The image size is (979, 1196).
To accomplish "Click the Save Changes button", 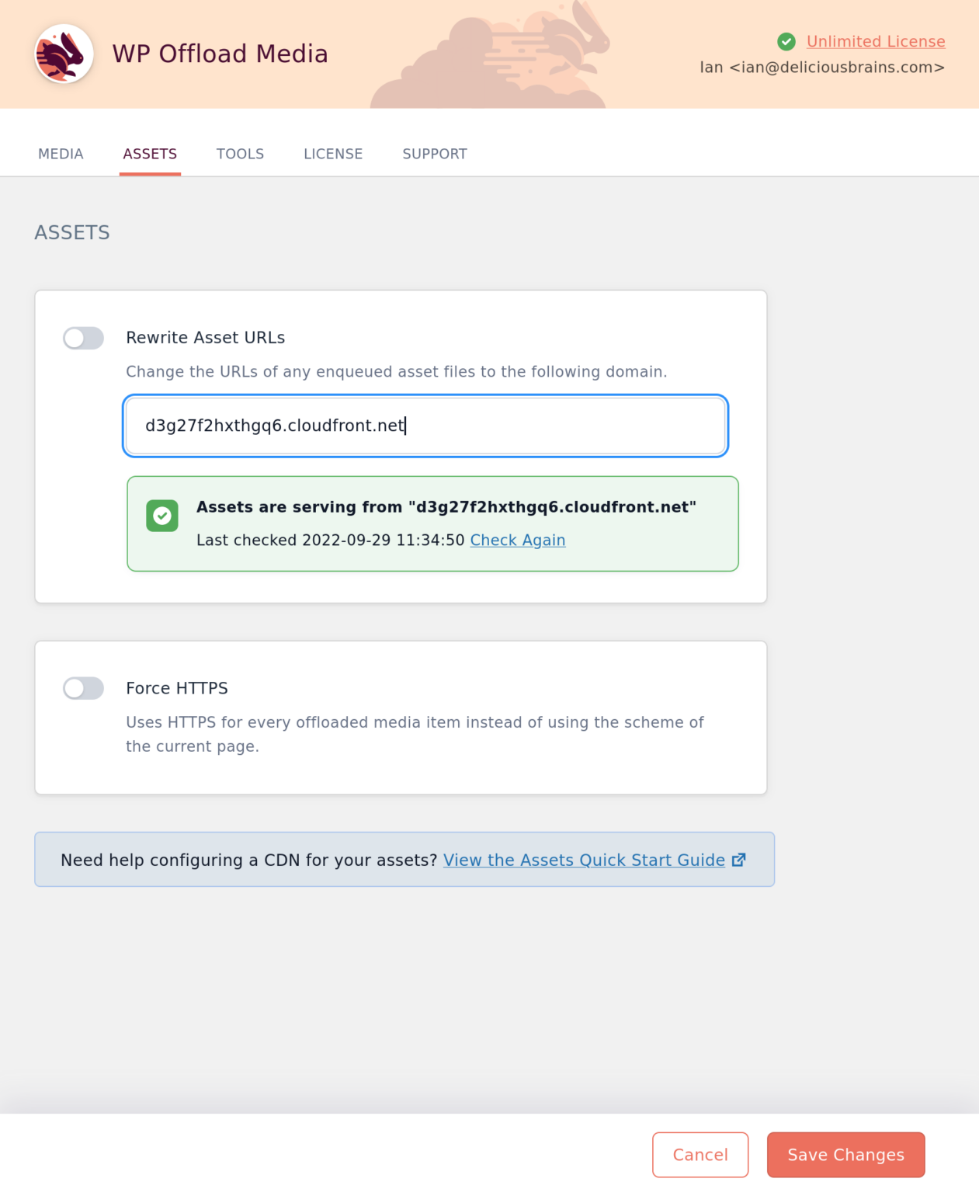I will pos(846,1155).
